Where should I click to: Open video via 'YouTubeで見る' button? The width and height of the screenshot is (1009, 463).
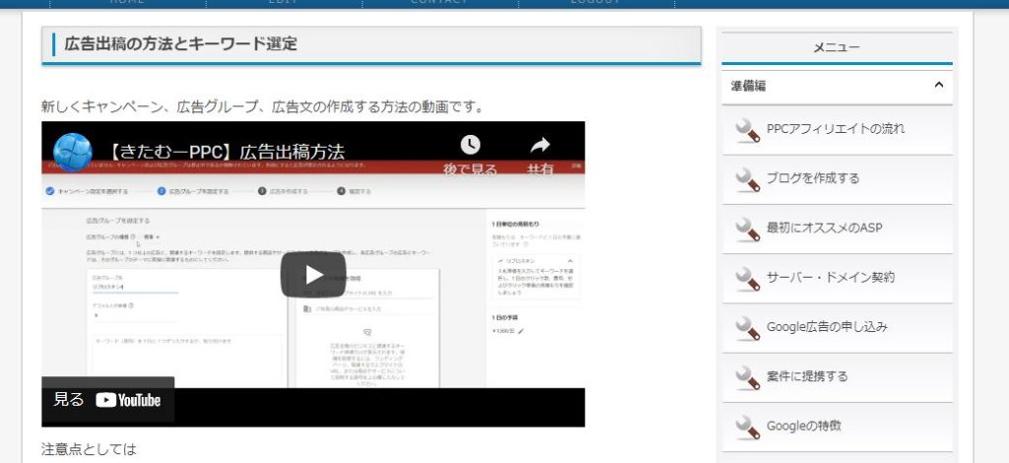(x=108, y=399)
